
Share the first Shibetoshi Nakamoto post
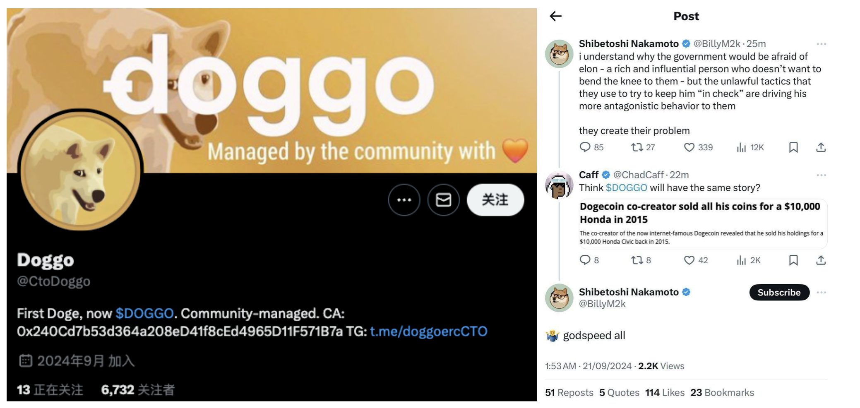pyautogui.click(x=821, y=147)
